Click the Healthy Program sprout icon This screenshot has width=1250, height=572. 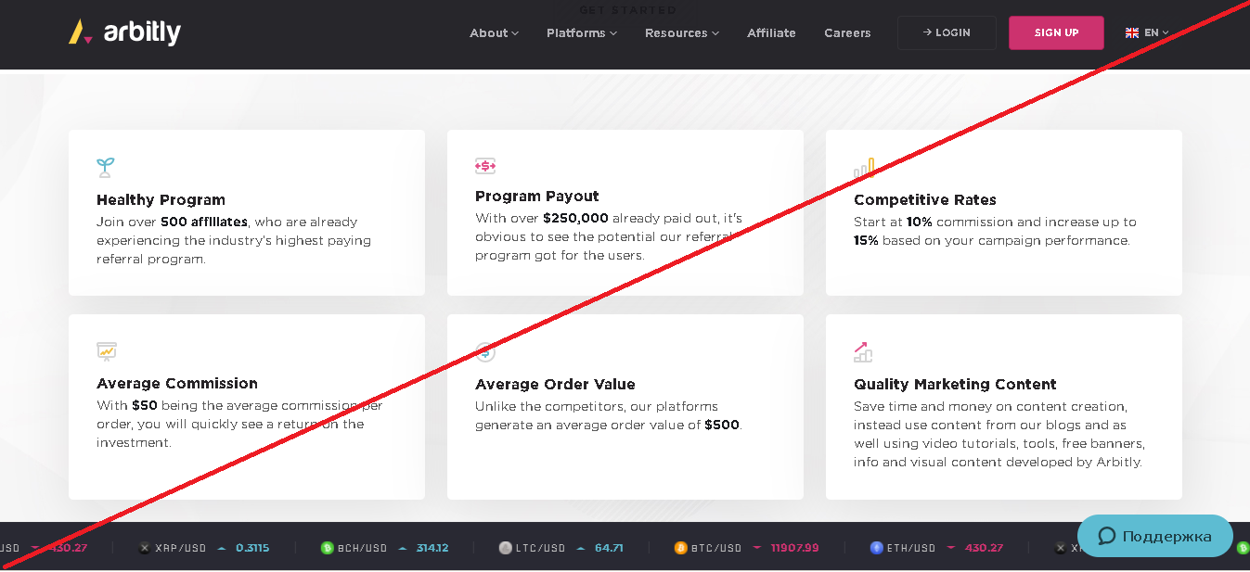click(x=105, y=168)
